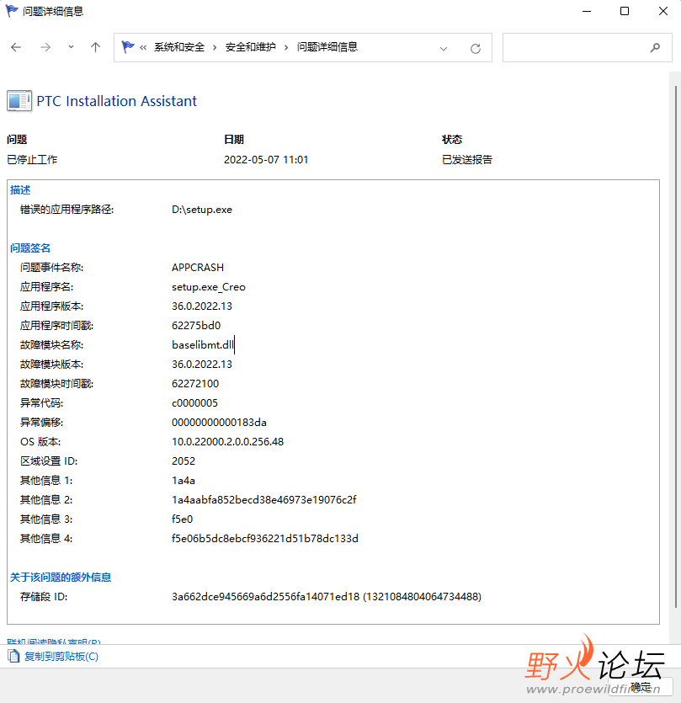
Task: Click hash 1a4aabfa852becd38e46973e19076c2f
Action: (264, 500)
